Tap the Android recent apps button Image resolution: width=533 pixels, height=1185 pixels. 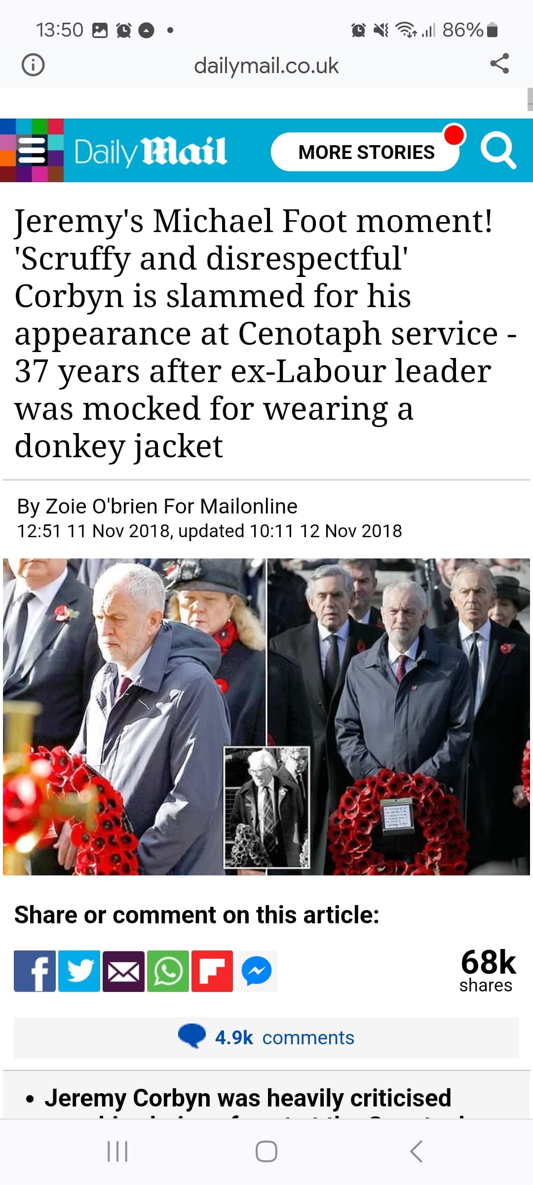click(x=117, y=1151)
